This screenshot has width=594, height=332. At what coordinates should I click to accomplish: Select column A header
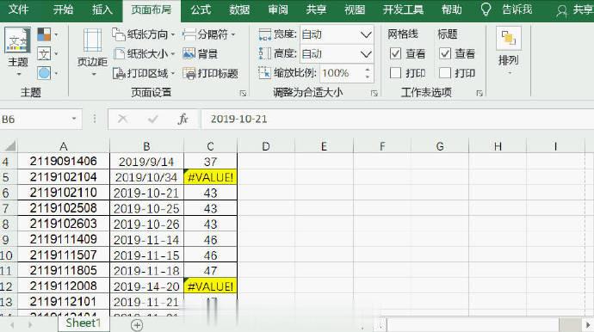[x=63, y=146]
